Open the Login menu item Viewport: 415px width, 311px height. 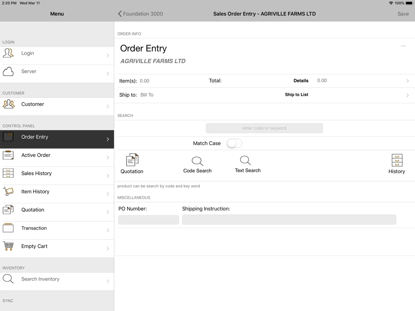[57, 55]
